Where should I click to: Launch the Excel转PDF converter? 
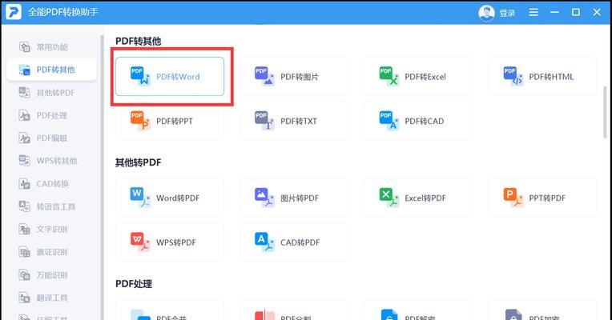(x=418, y=198)
